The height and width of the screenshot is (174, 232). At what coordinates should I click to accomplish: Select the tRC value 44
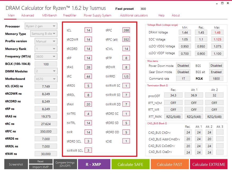[88, 76]
